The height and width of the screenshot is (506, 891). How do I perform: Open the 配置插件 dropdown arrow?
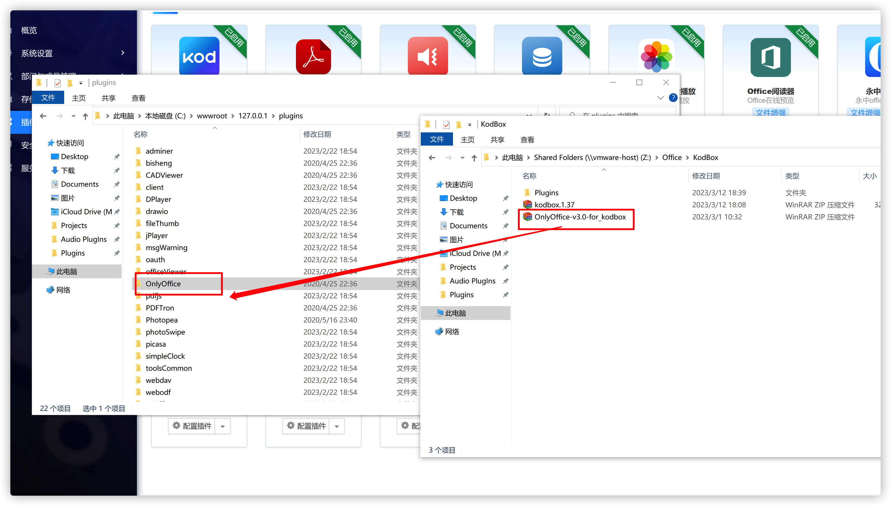pos(223,426)
